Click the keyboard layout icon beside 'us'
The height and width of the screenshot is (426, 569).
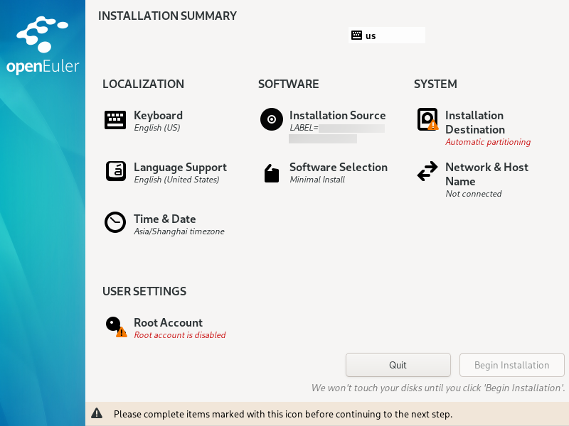click(x=356, y=35)
